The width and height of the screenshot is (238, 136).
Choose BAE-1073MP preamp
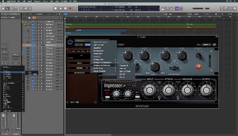tap(126, 71)
